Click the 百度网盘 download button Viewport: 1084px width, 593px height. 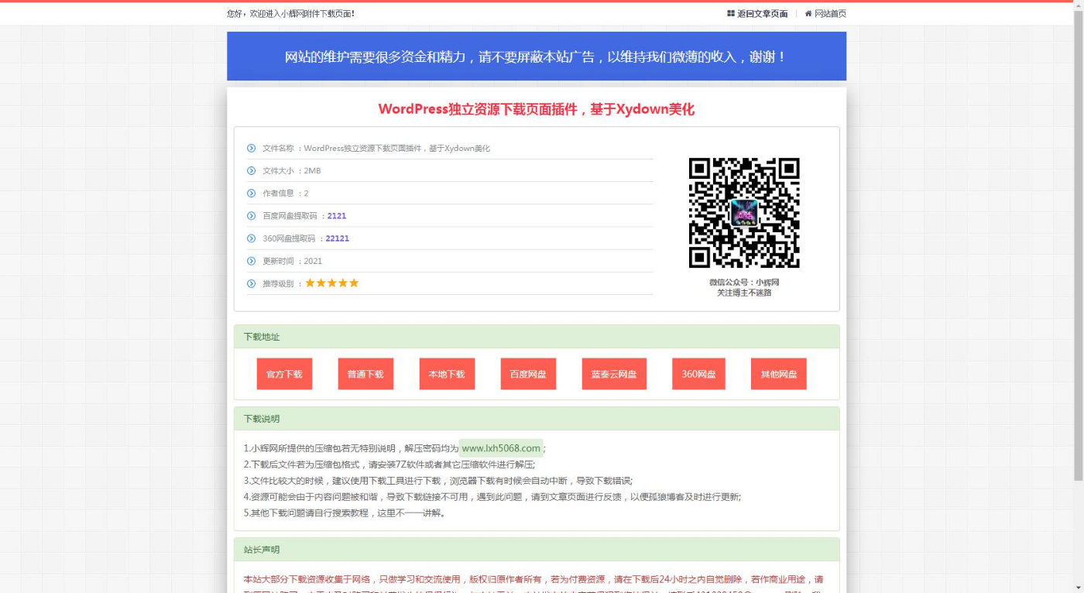tap(528, 374)
